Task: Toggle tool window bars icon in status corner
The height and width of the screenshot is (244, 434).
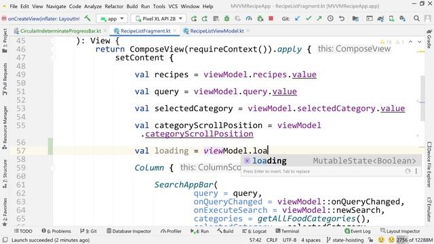Action: click(5, 240)
